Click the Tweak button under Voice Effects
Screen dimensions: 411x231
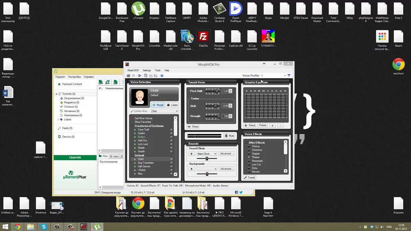(249, 177)
